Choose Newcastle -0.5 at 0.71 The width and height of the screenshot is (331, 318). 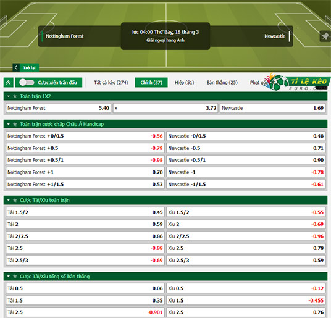click(246, 148)
